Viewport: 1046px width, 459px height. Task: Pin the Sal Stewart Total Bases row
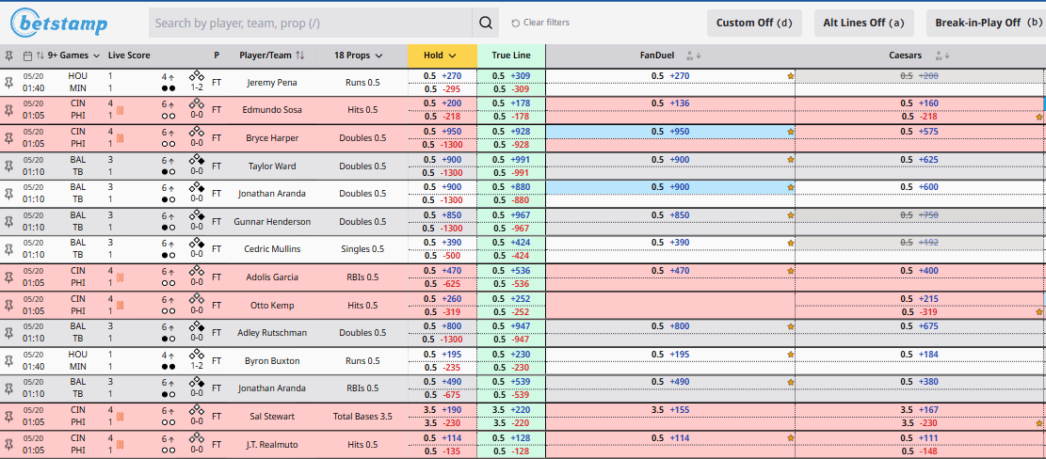(8, 417)
